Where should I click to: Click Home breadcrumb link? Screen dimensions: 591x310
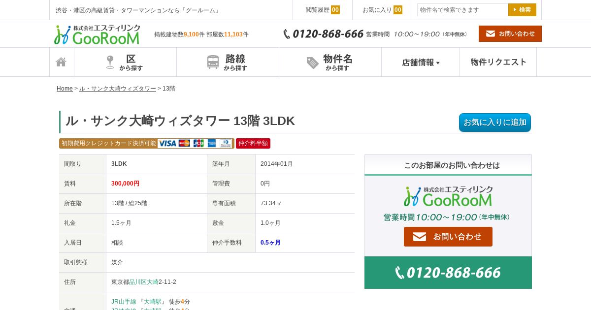[x=65, y=89]
